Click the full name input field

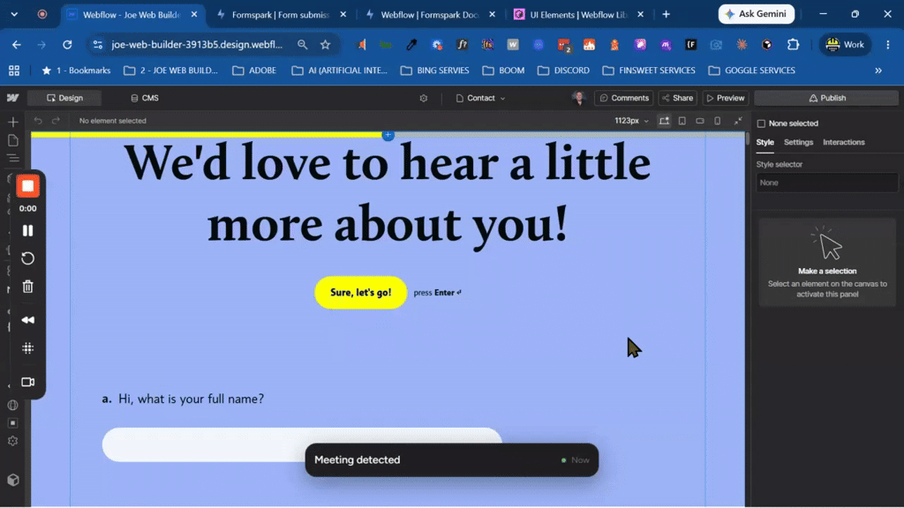[x=302, y=444]
